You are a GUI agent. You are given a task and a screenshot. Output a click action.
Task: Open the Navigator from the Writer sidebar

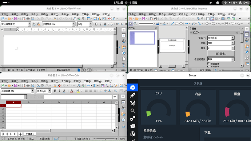(x=124, y=53)
